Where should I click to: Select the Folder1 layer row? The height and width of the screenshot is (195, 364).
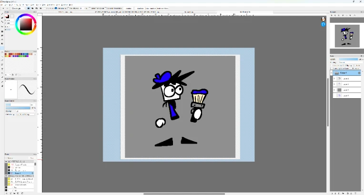click(347, 73)
